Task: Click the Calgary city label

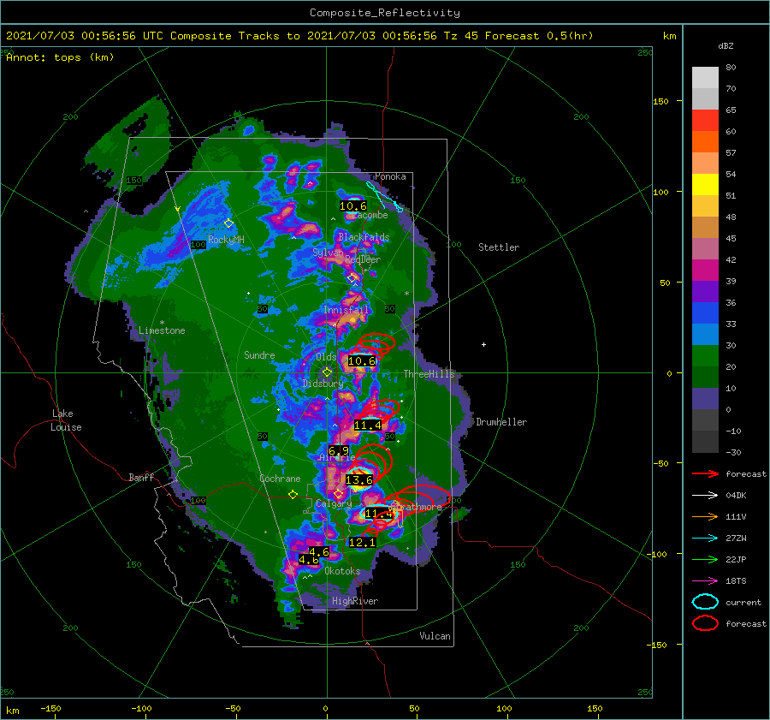Action: [x=334, y=503]
